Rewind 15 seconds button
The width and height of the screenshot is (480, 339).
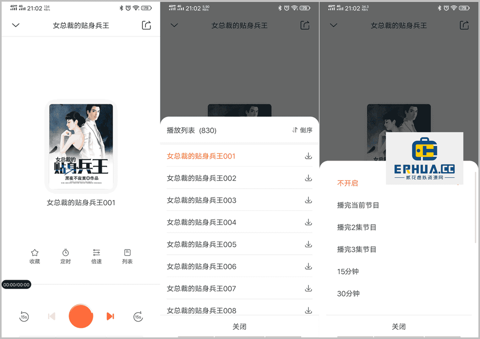coord(24,316)
